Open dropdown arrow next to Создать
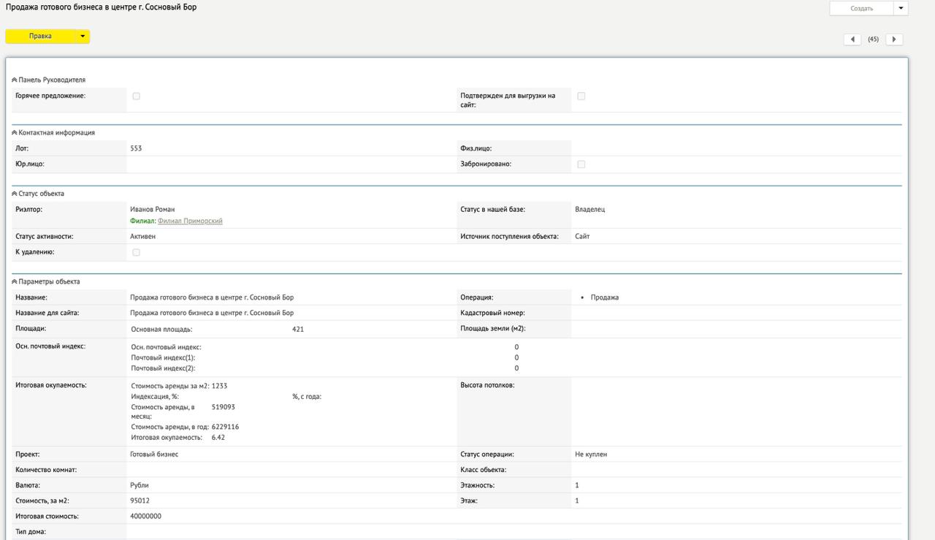This screenshot has height=540, width=935. click(901, 9)
